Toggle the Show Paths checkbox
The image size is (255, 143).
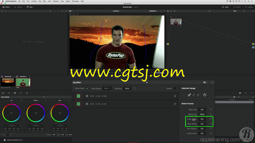point(87,88)
